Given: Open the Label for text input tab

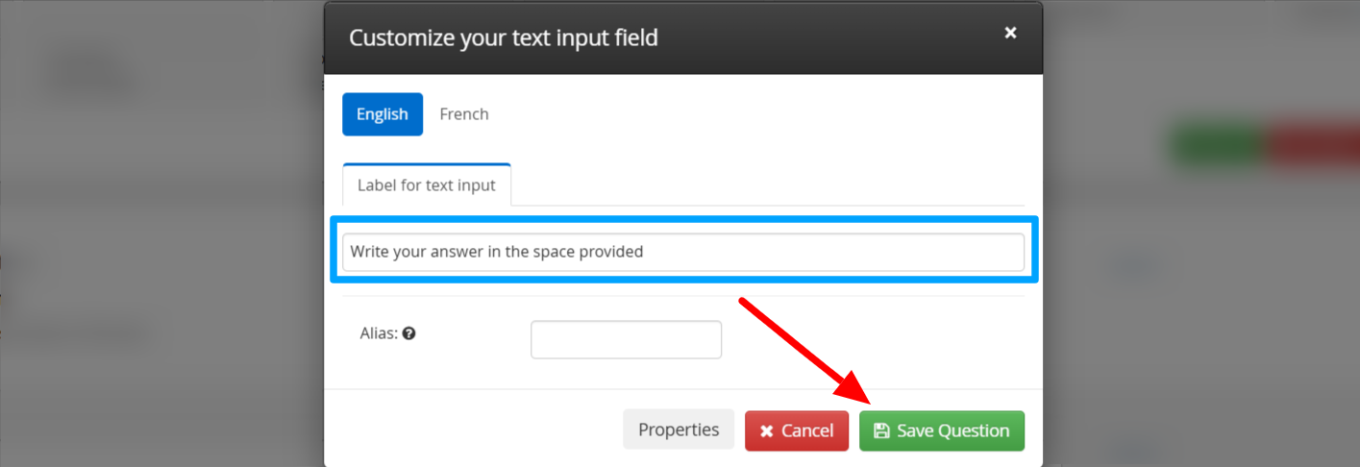Looking at the screenshot, I should pyautogui.click(x=427, y=184).
